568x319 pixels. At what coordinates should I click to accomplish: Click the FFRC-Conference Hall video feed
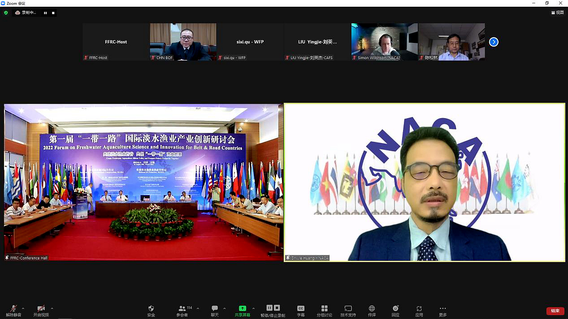(x=144, y=183)
